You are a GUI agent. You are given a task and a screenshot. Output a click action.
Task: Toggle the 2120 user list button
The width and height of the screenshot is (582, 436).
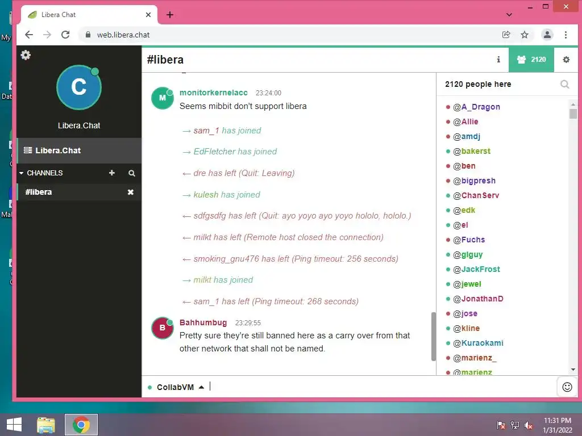tap(531, 59)
